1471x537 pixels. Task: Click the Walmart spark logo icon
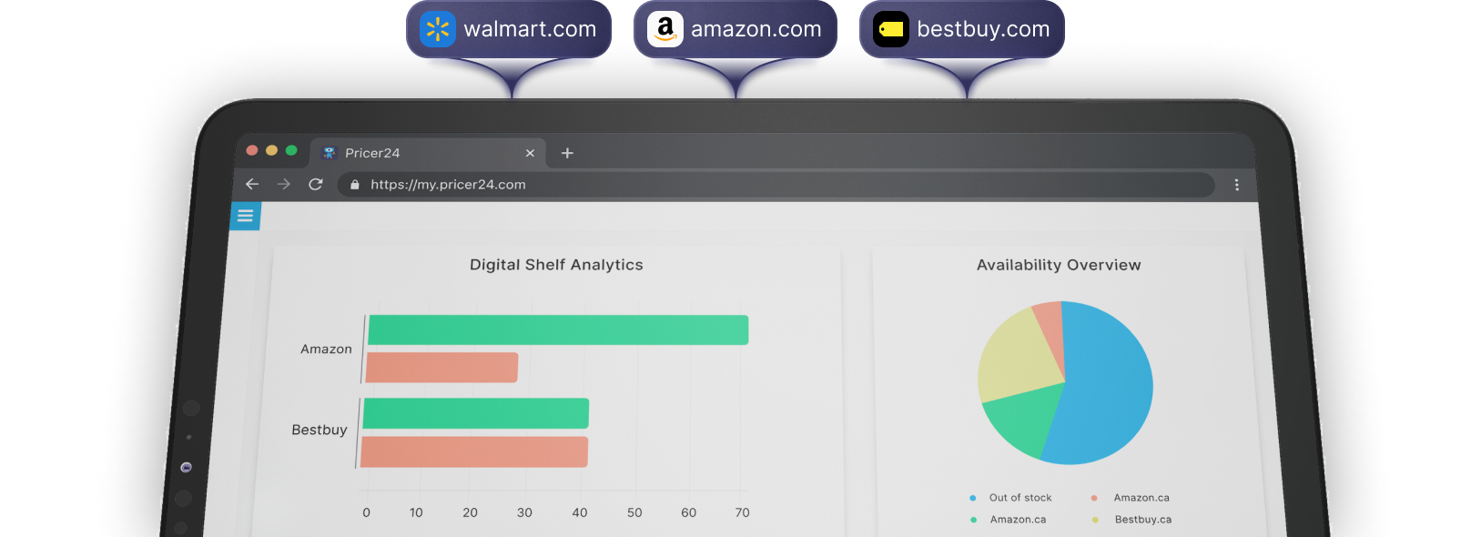pos(438,29)
